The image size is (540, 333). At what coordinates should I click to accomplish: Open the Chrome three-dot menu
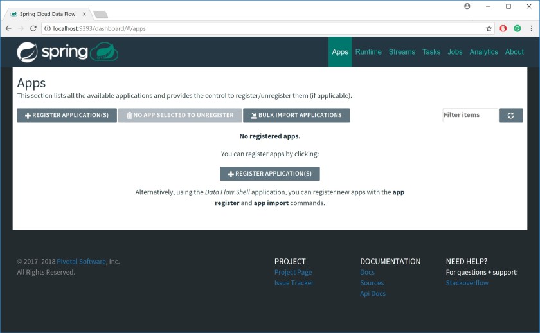point(532,28)
